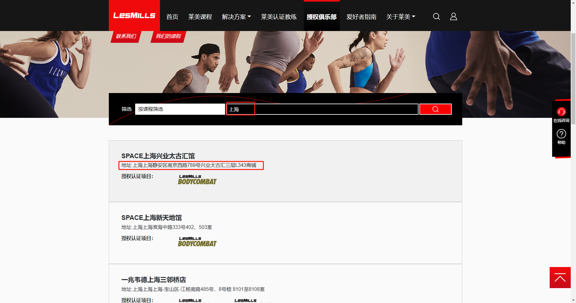
Task: Select the 授权俱乐部 navigation tab
Action: 322,17
